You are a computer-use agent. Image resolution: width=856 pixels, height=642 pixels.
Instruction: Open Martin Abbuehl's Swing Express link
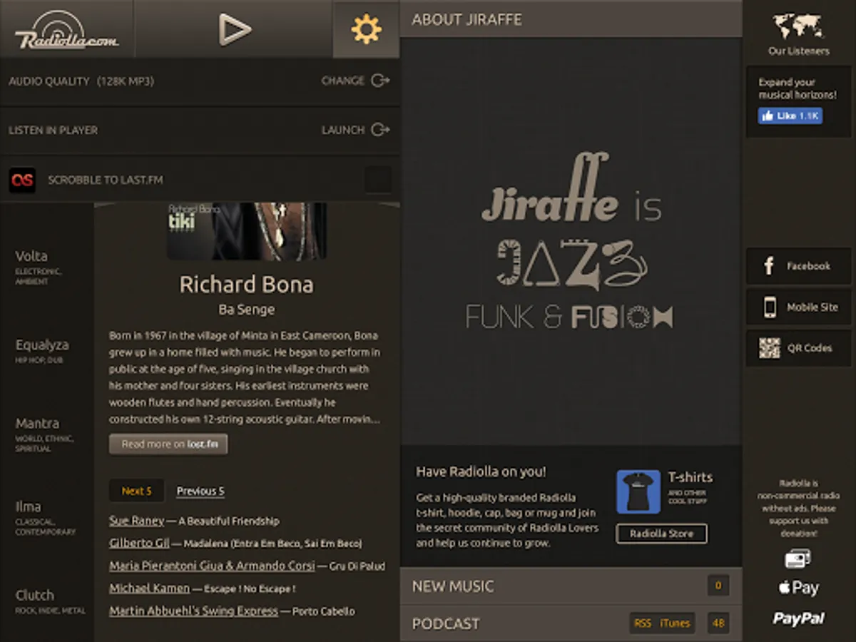coord(193,611)
